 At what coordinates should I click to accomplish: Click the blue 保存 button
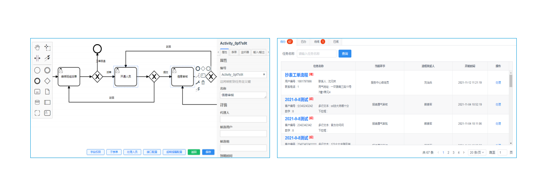[208, 152]
